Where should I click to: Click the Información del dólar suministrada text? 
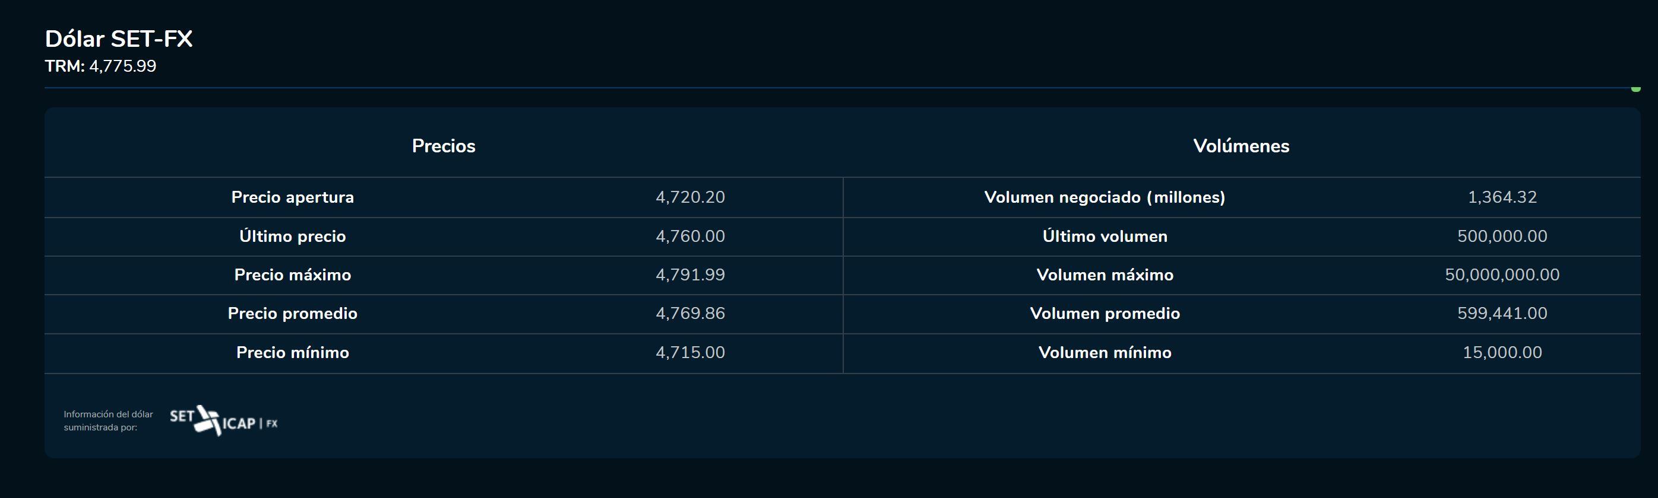108,421
